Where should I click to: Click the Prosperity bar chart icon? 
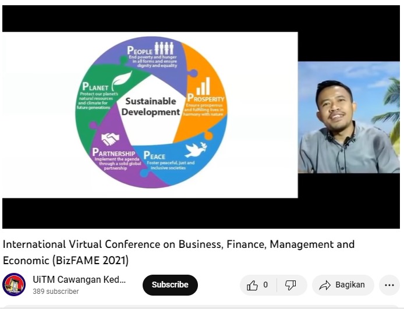click(203, 86)
